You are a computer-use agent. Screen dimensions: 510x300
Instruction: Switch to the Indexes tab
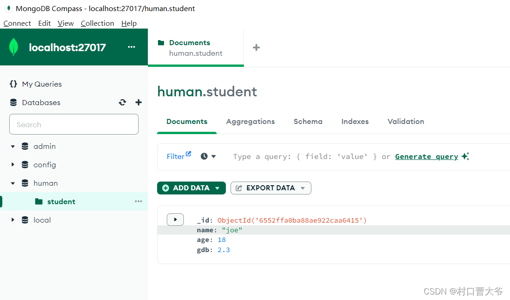[355, 122]
